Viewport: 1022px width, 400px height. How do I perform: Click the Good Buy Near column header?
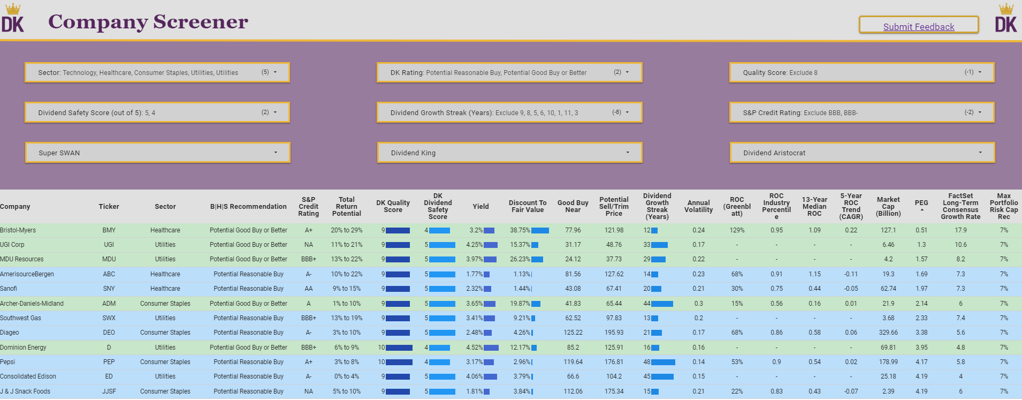pyautogui.click(x=573, y=207)
